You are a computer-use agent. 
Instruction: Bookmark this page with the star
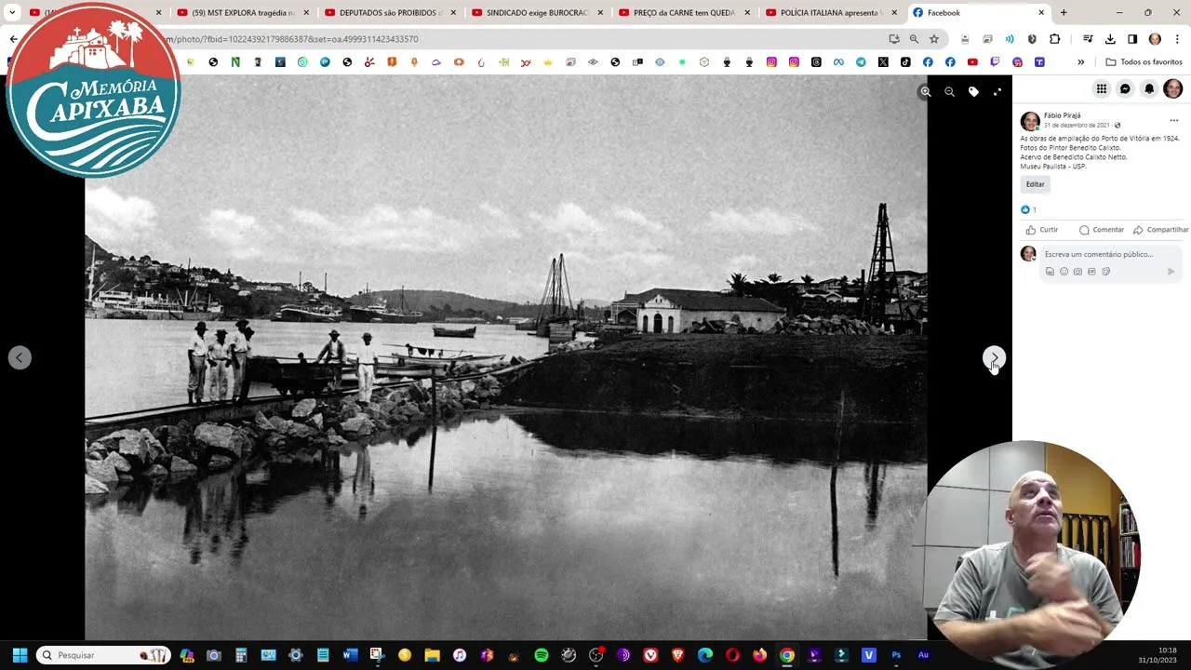(934, 39)
